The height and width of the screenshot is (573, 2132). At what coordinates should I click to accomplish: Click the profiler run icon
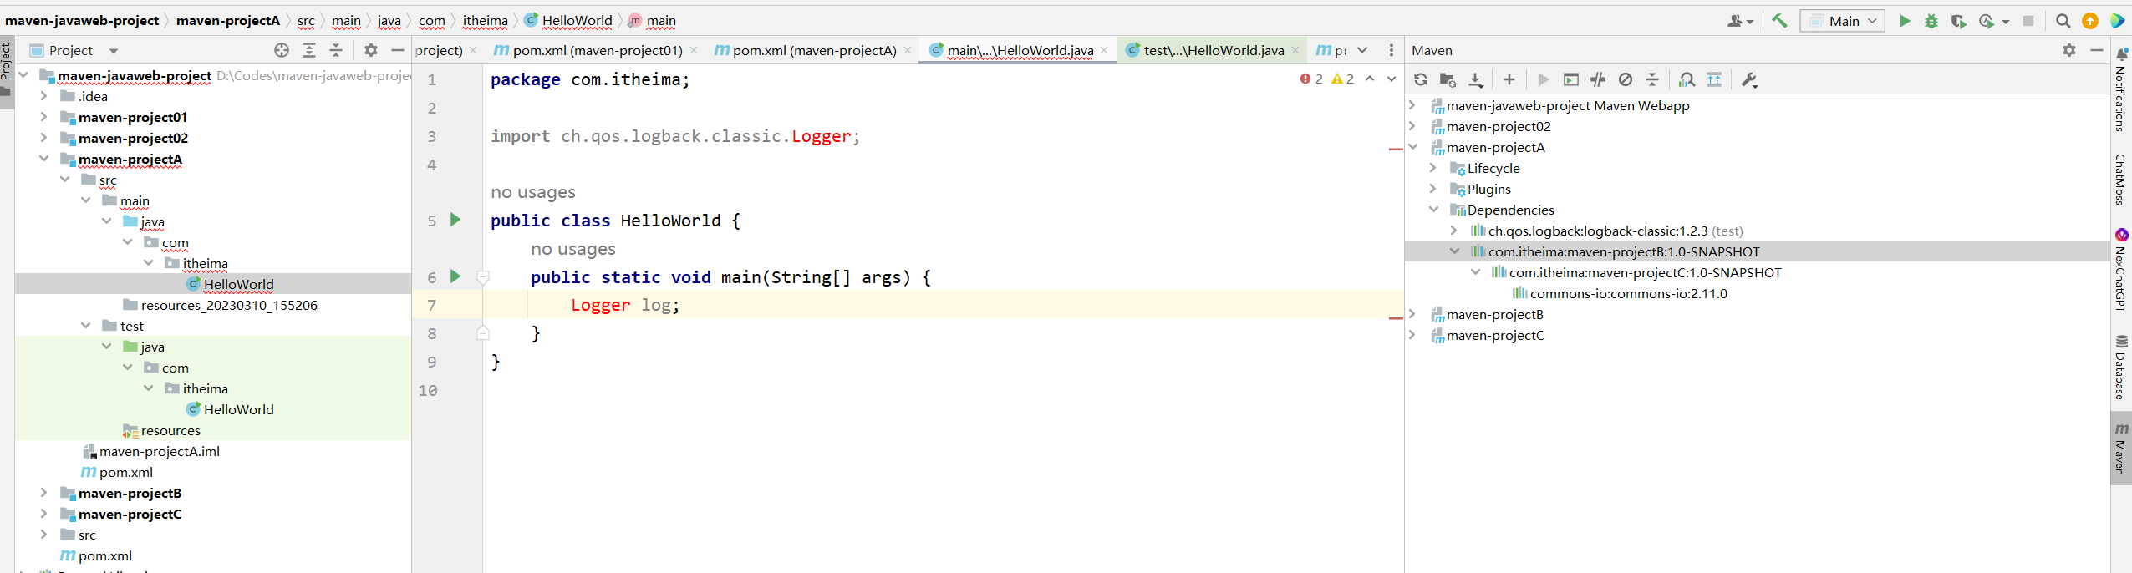point(1987,21)
